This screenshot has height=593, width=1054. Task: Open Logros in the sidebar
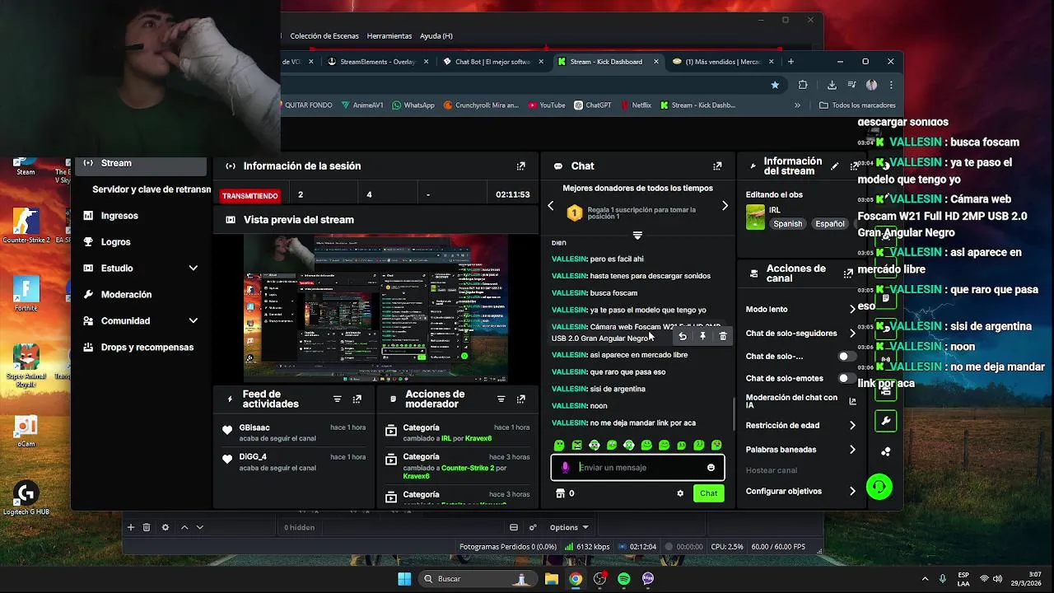[116, 242]
